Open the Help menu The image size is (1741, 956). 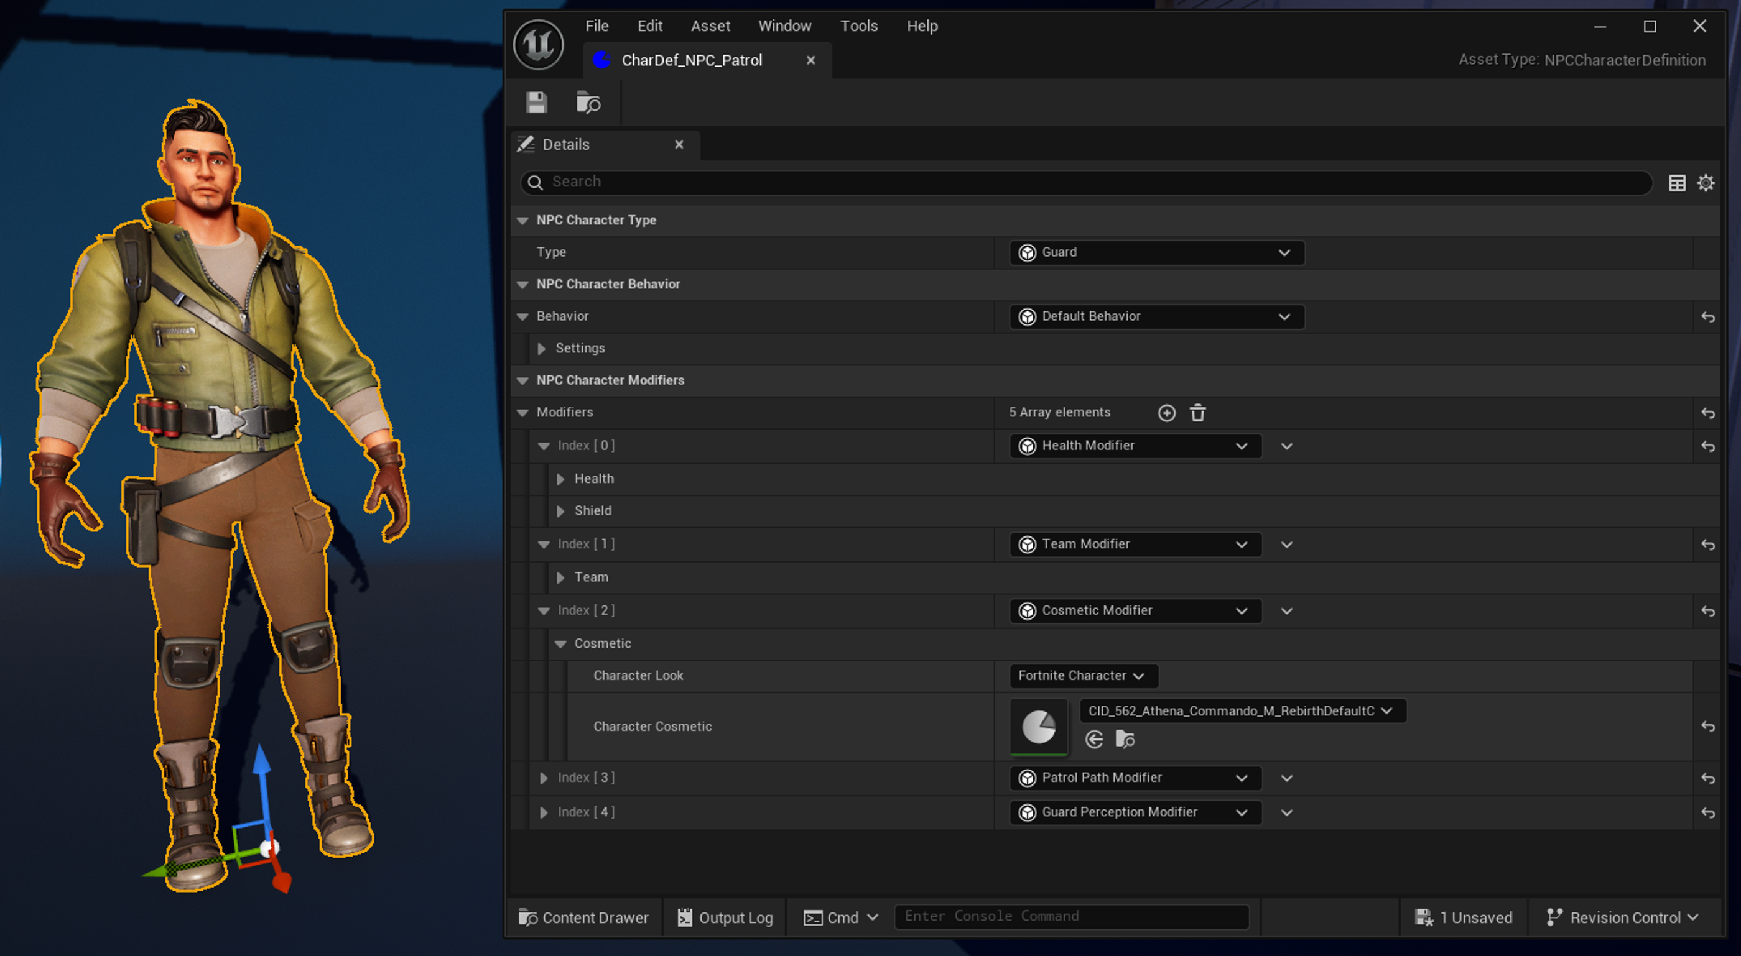coord(922,25)
